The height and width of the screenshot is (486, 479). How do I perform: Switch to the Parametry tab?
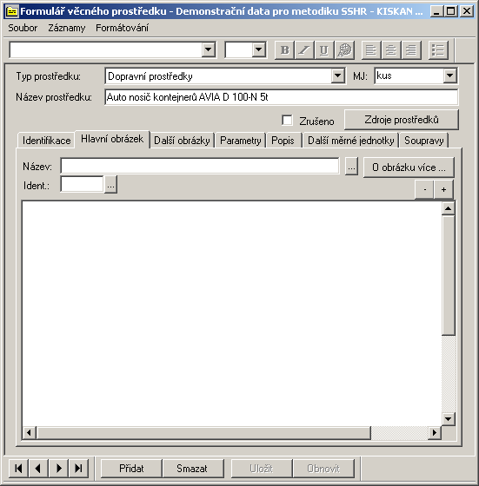[241, 141]
